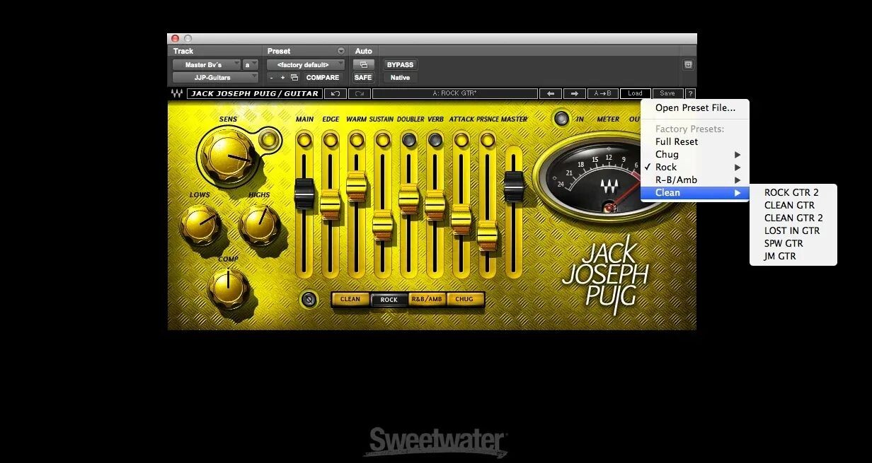Choose Open Preset File menu item

click(694, 107)
